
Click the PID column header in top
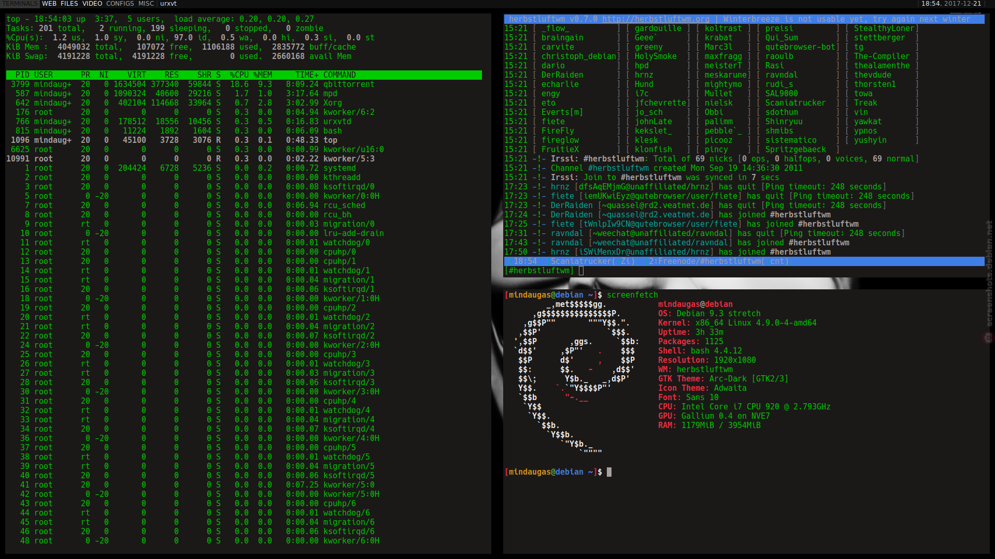22,75
